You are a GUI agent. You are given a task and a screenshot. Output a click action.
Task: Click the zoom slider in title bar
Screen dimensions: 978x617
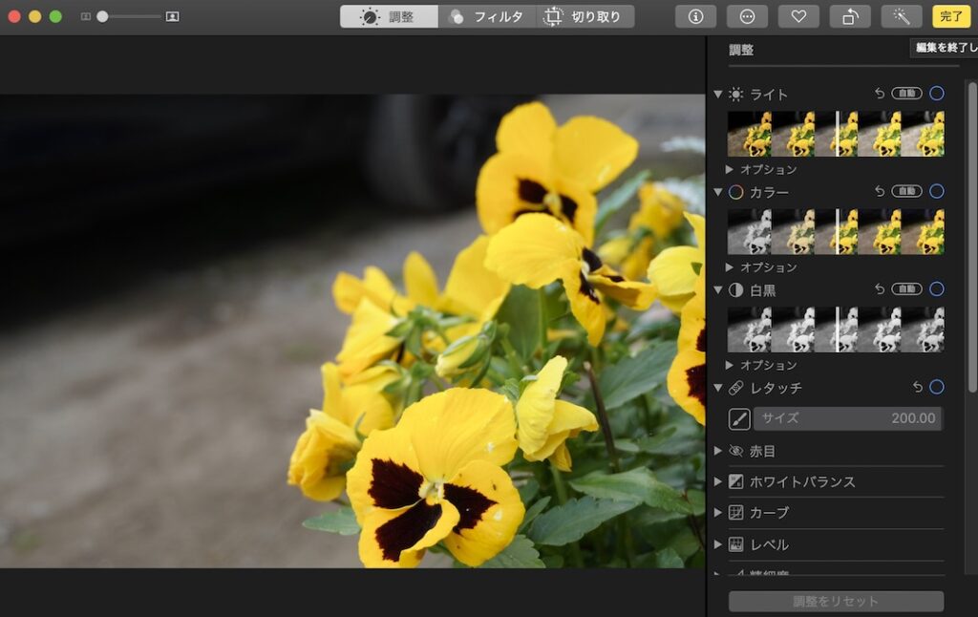click(x=130, y=16)
